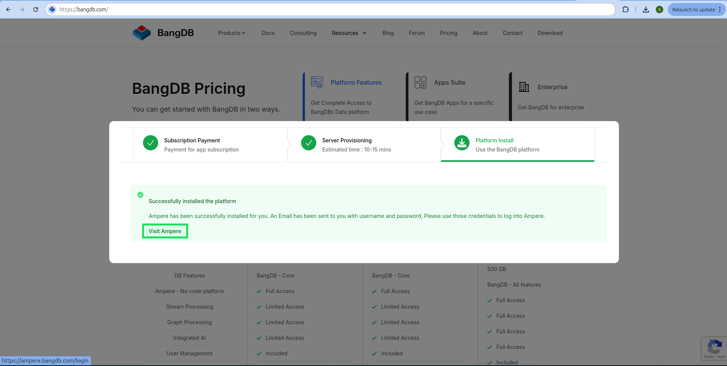727x366 pixels.
Task: Click 'Integrated AI' feature row
Action: pyautogui.click(x=190, y=338)
